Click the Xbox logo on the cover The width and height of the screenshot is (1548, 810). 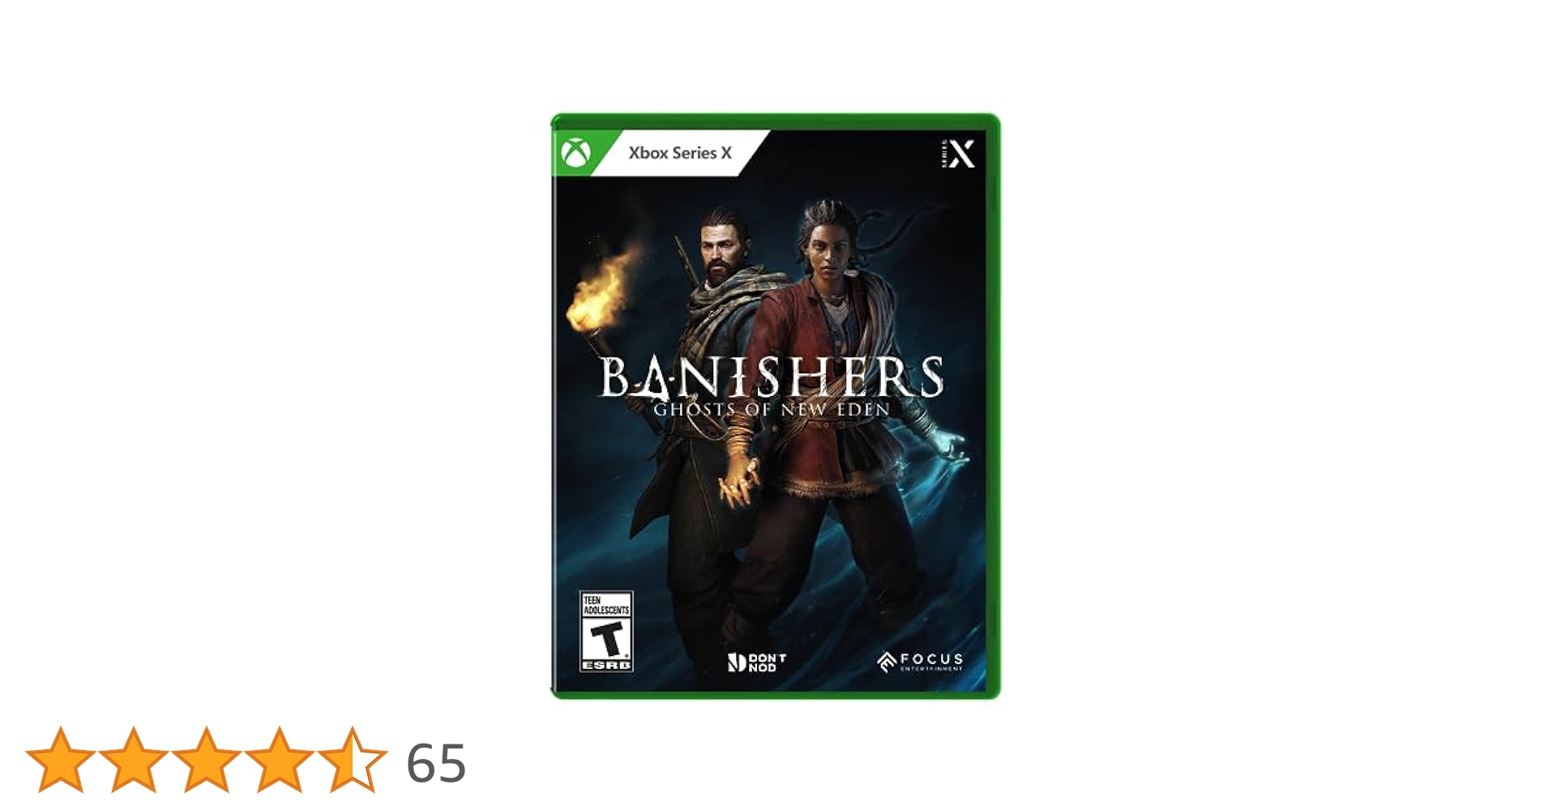575,153
